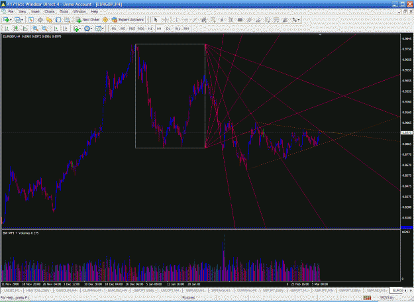Screen dimensions: 414x302
Task: Show the Market Watch window
Action: pyautogui.click(x=31, y=20)
